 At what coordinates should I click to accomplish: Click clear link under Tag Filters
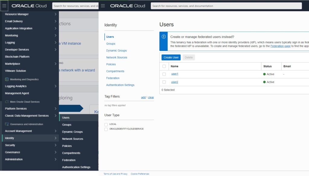tap(151, 97)
